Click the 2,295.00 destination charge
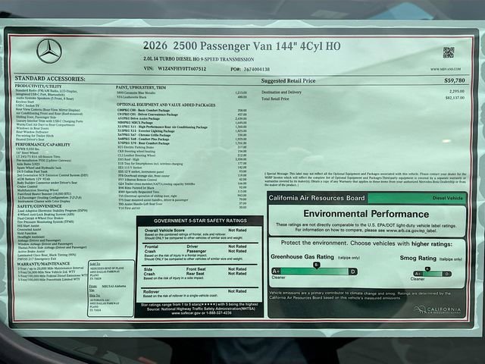 (x=457, y=91)
